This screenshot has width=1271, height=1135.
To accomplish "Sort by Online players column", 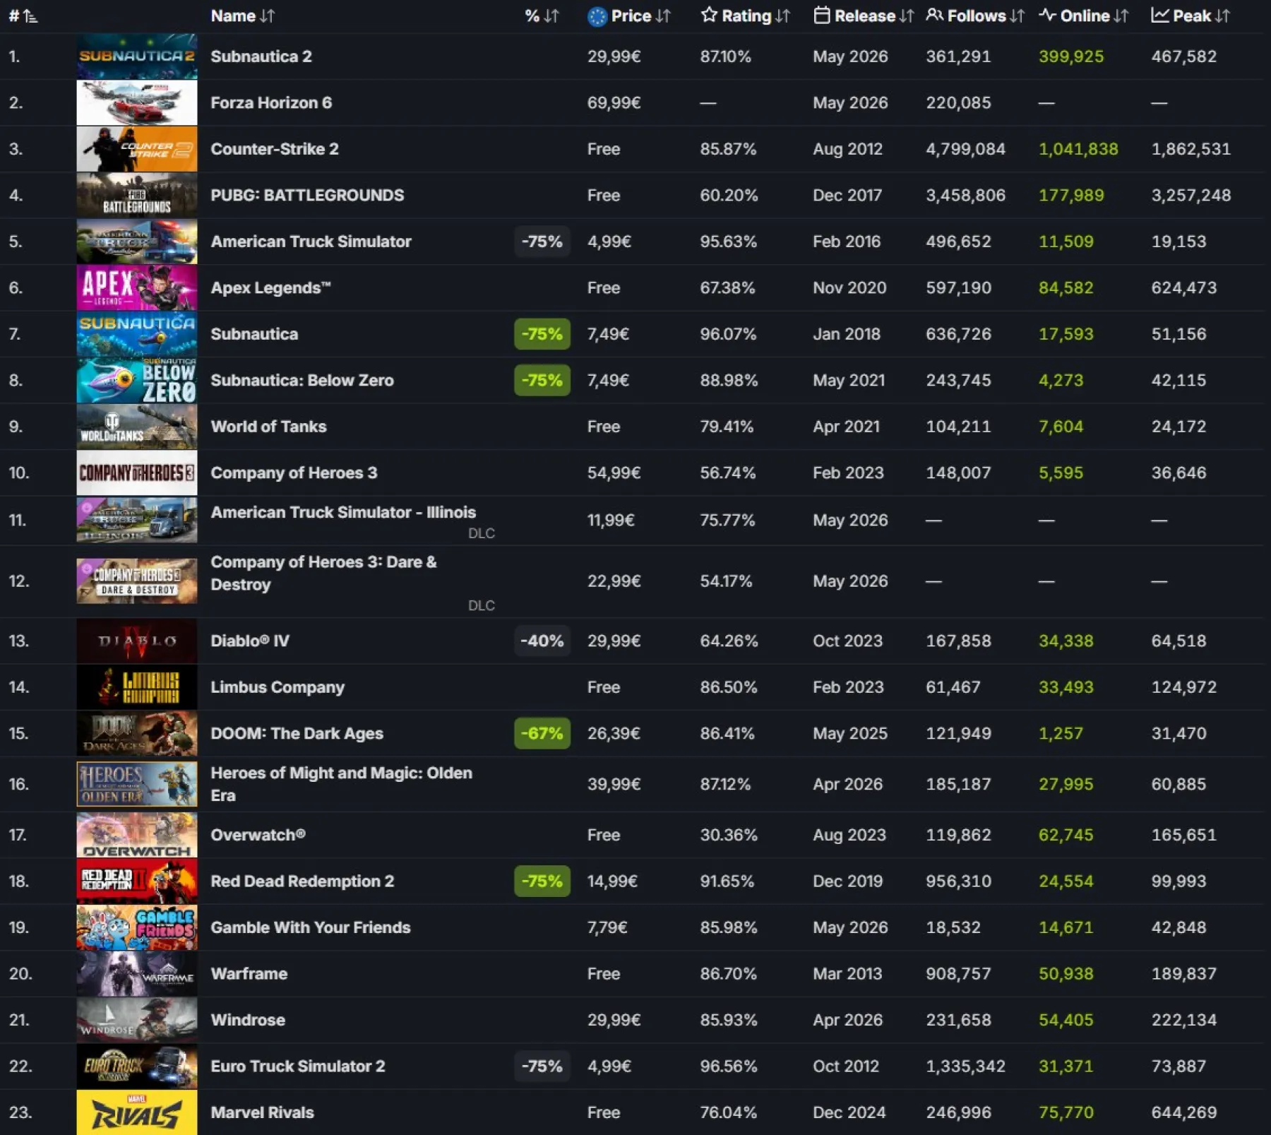I will tap(1084, 16).
